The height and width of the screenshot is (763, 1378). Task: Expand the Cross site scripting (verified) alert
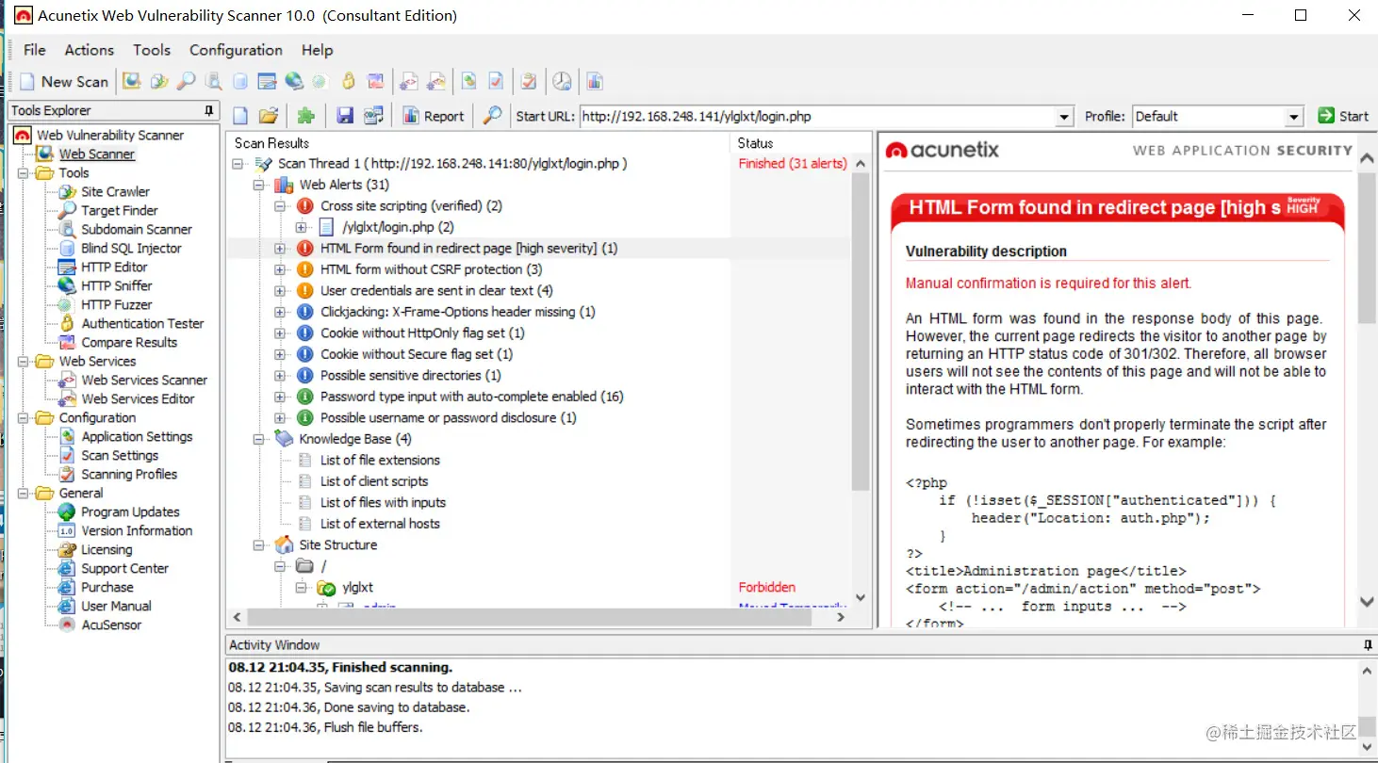[x=280, y=205]
